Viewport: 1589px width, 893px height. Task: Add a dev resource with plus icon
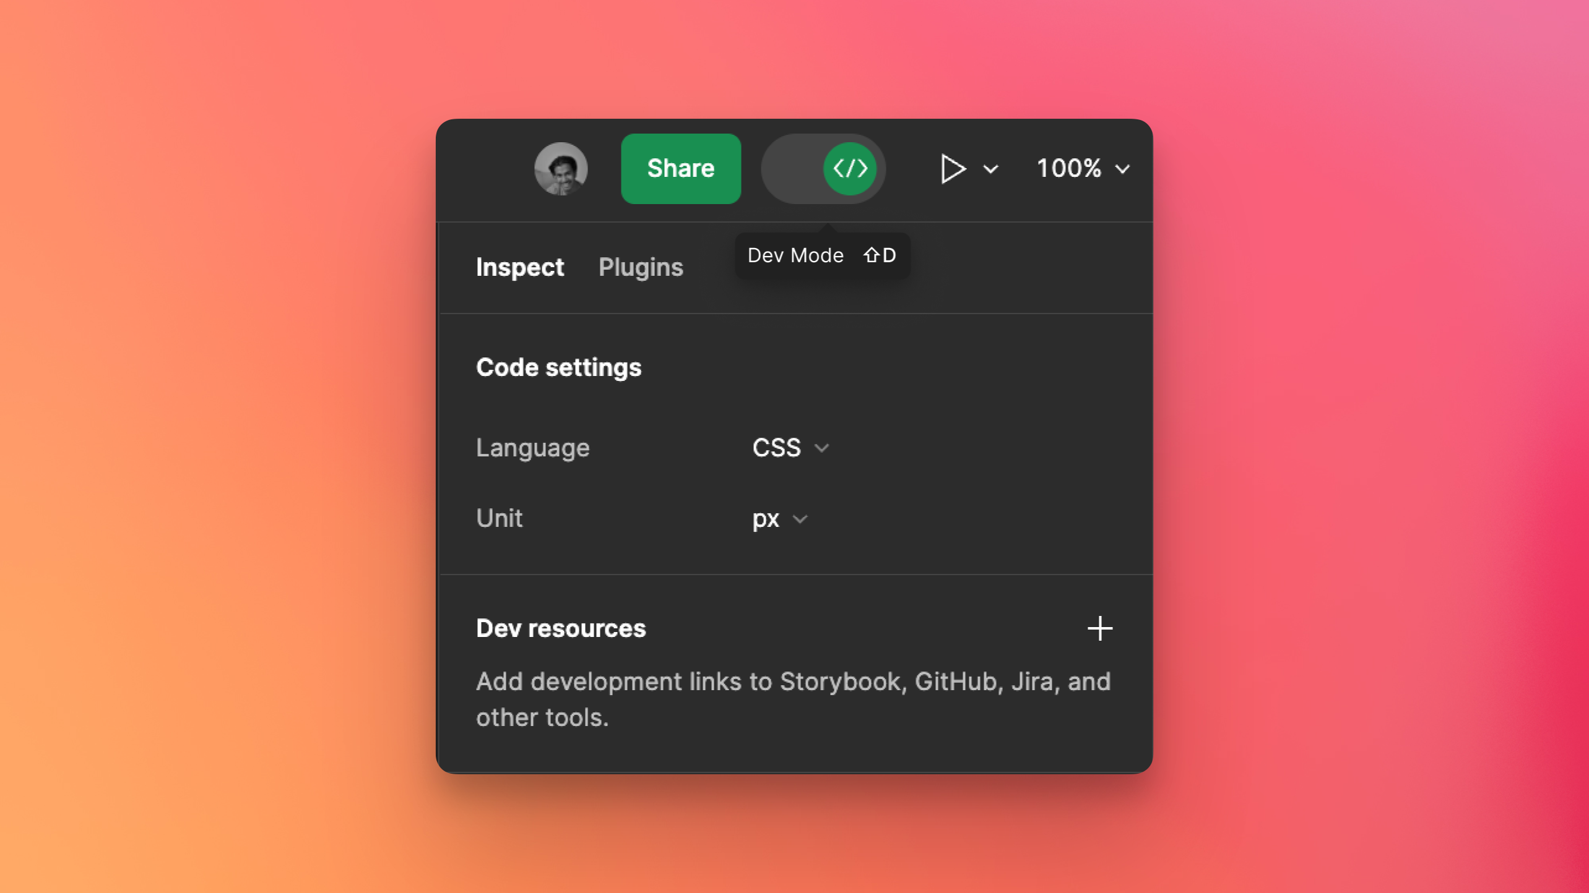1100,628
